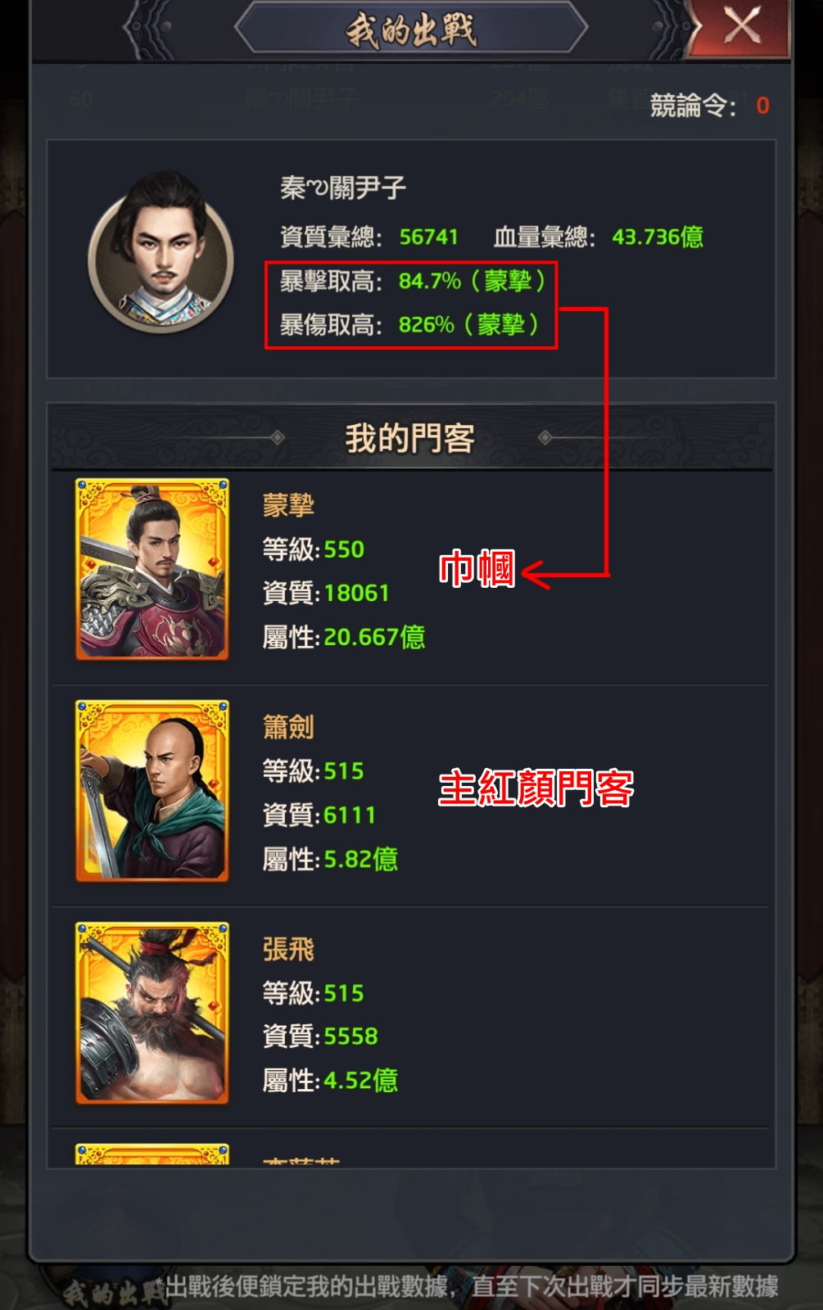Viewport: 823px width, 1310px height.
Task: Tap the 血量彙總 43.736億 value
Action: tap(658, 237)
